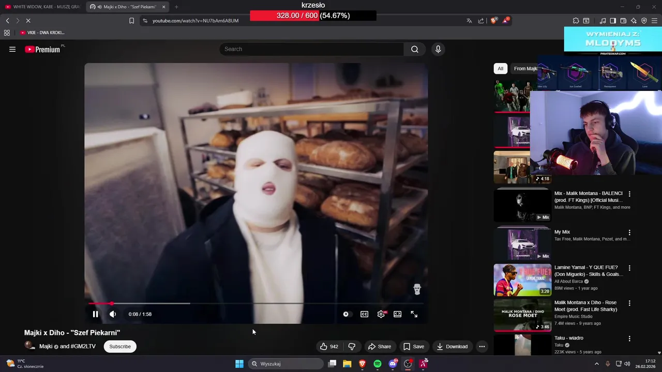Open the Brave music playlist icon
662x372 pixels.
[x=603, y=21]
